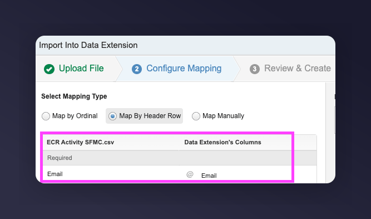Click the Import Into Data Extension title
Image resolution: width=371 pixels, height=219 pixels.
tap(88, 45)
